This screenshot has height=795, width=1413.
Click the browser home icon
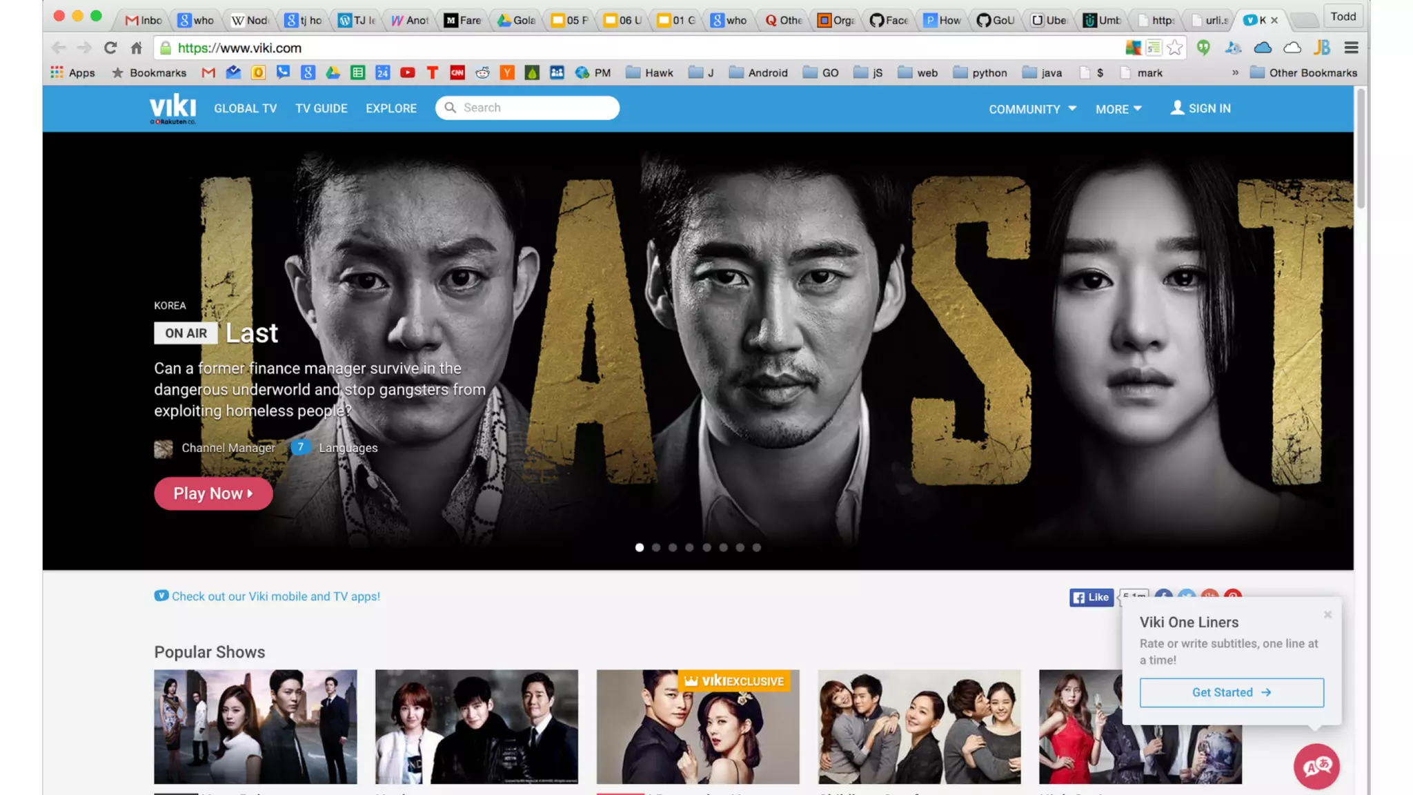coord(136,48)
